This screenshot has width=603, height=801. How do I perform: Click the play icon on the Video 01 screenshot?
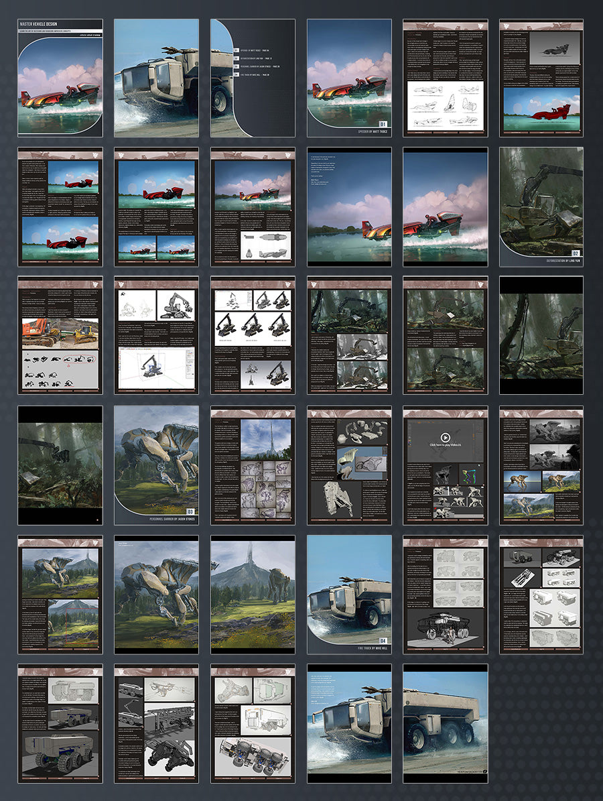pyautogui.click(x=446, y=437)
